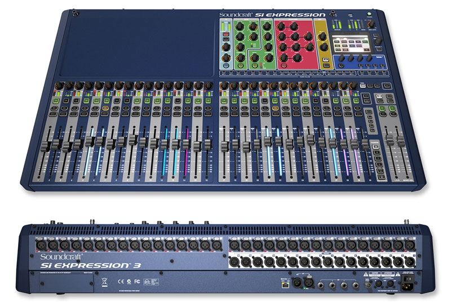Click the crossed-out wheelie bin WEEE icon

pos(104,282)
